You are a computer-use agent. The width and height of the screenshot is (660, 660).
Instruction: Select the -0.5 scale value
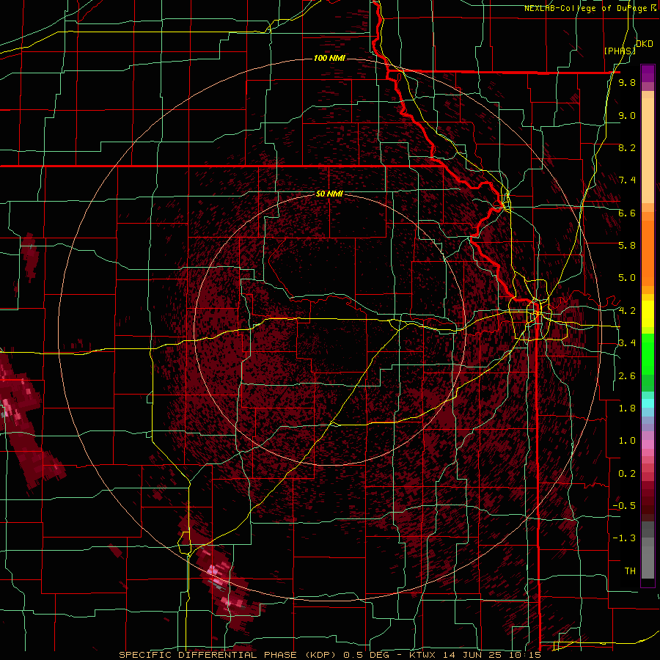(x=624, y=506)
